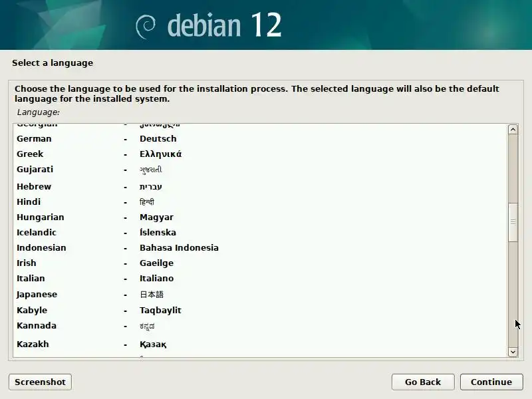Select Gujarati language row
Viewport: 532px width, 399px height.
coord(261,170)
